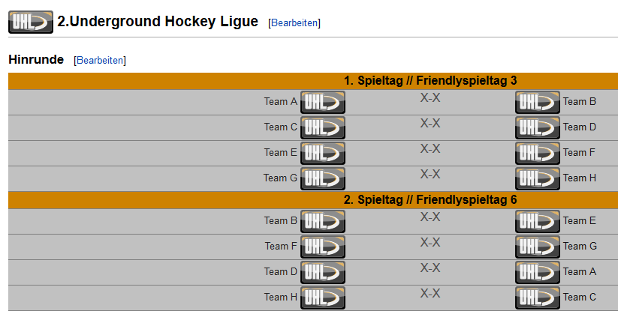
Task: Open the Bearbeiten link beside Hinrunde
Action: pyautogui.click(x=100, y=60)
